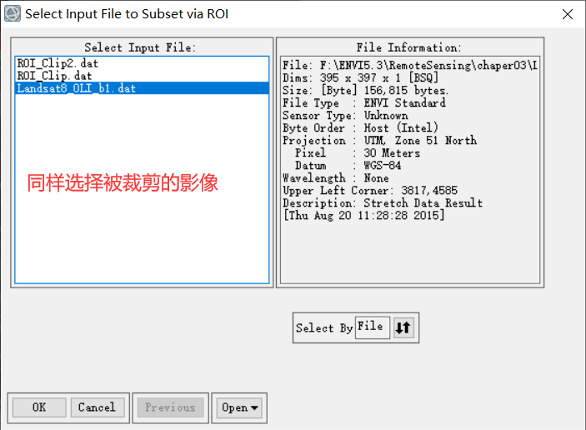Click the greyed-out Previous button

[x=170, y=407]
